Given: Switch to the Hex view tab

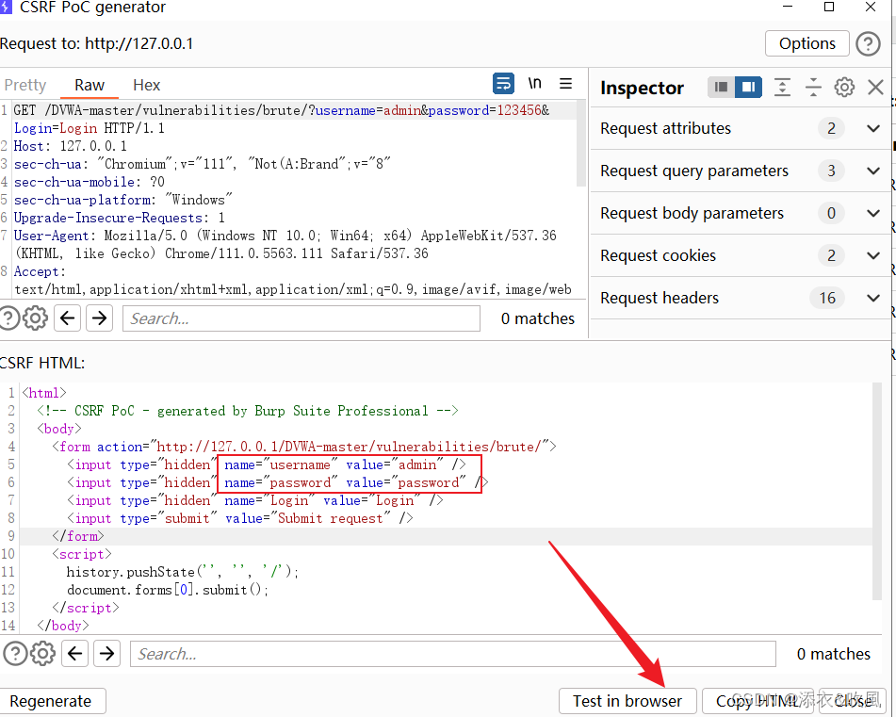Looking at the screenshot, I should coord(147,85).
